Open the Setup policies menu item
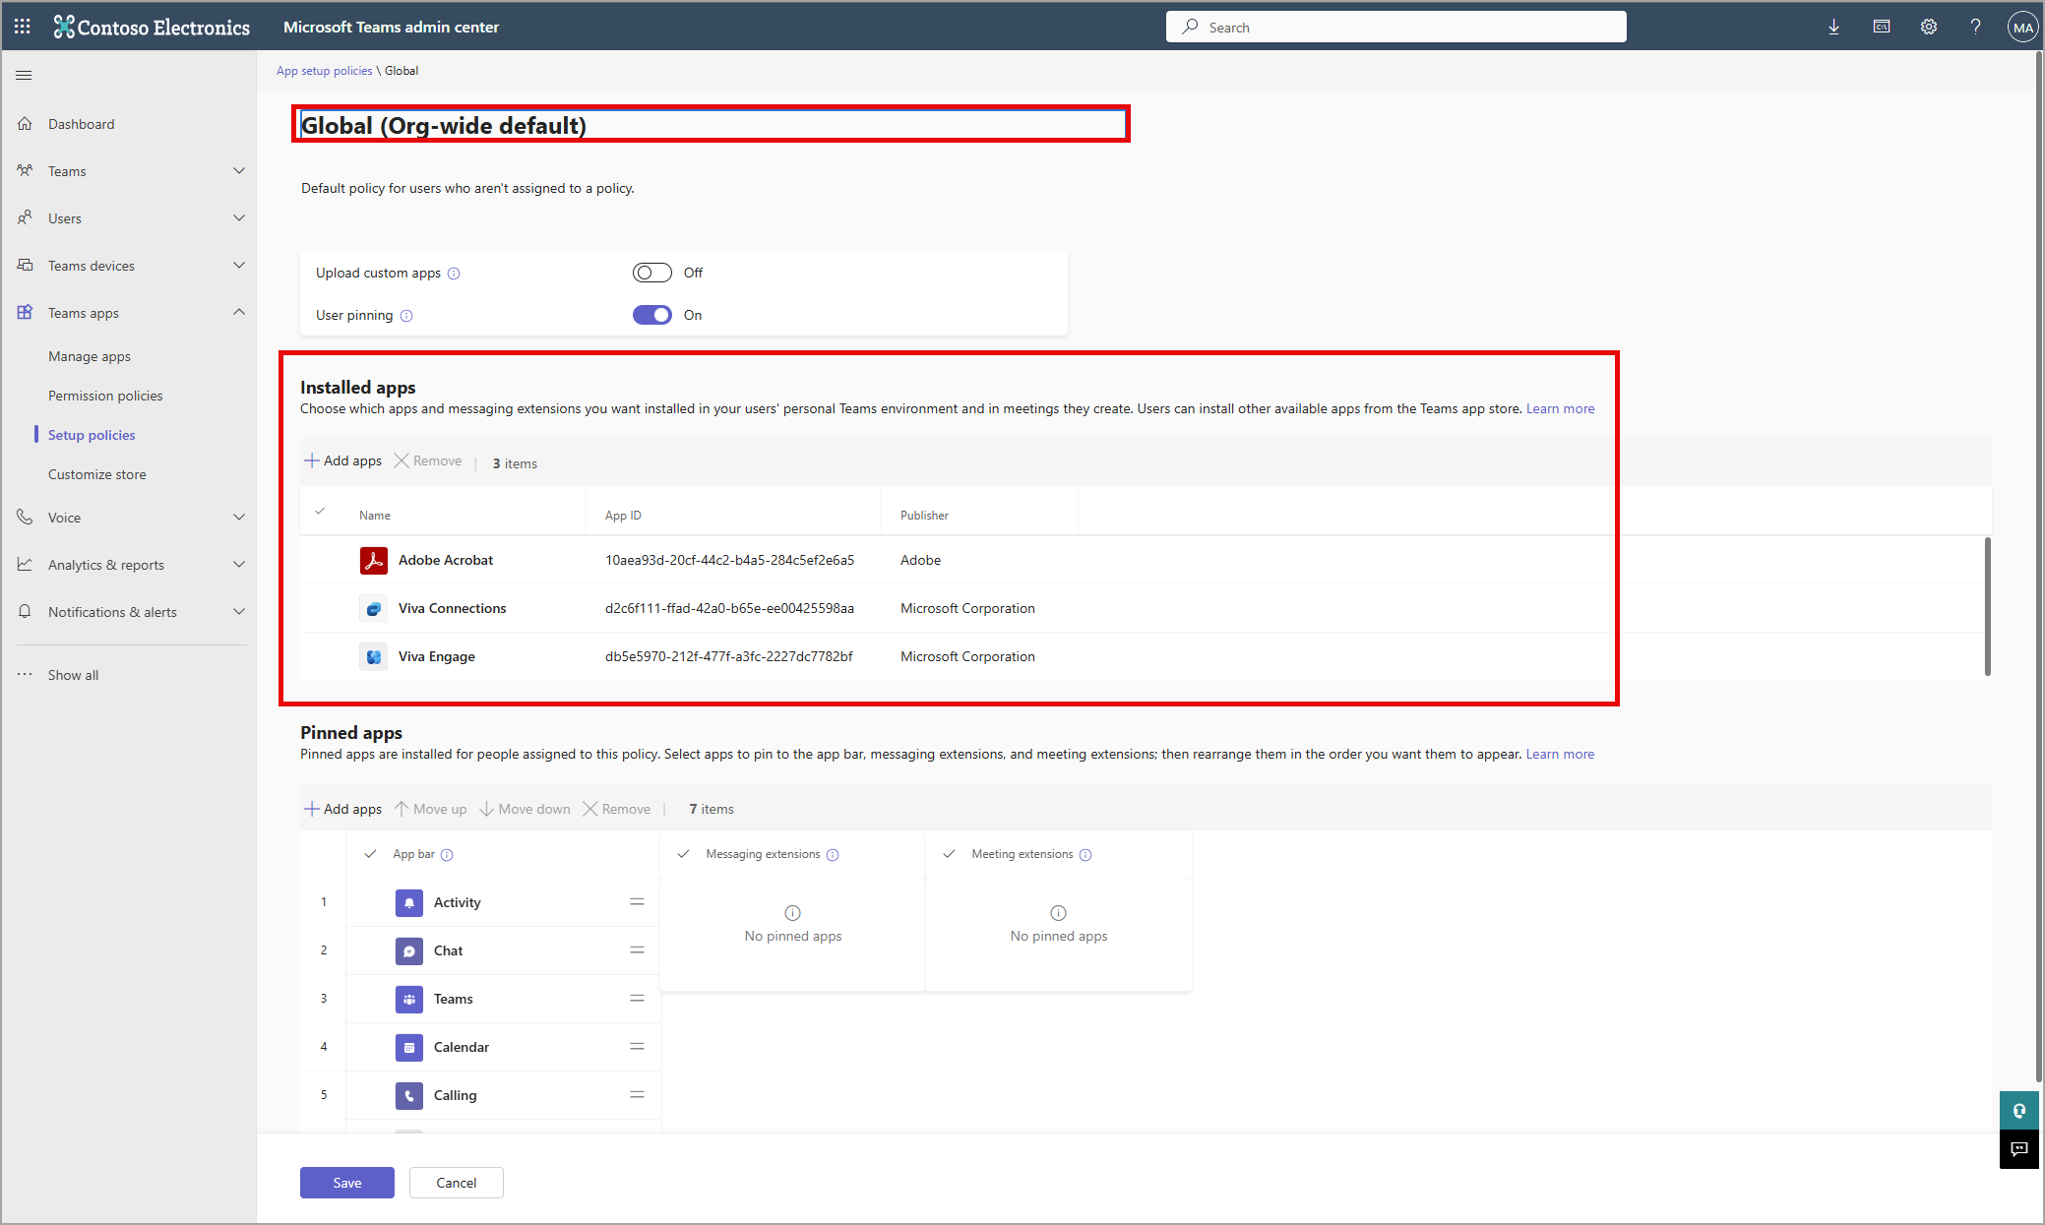The image size is (2045, 1225). pos(92,435)
